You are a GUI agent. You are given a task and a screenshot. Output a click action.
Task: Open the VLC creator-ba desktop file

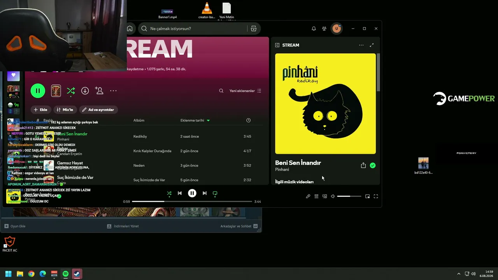pos(207,11)
